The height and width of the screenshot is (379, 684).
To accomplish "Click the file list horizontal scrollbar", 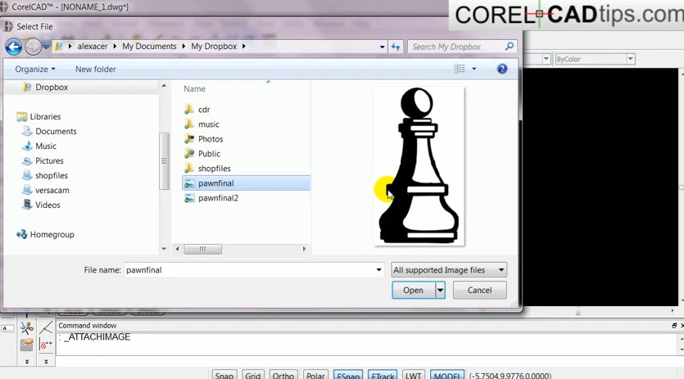I will coord(203,249).
